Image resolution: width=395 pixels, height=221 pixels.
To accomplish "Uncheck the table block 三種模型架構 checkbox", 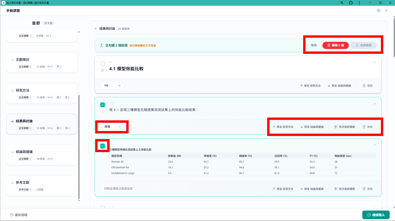I will pyautogui.click(x=103, y=146).
